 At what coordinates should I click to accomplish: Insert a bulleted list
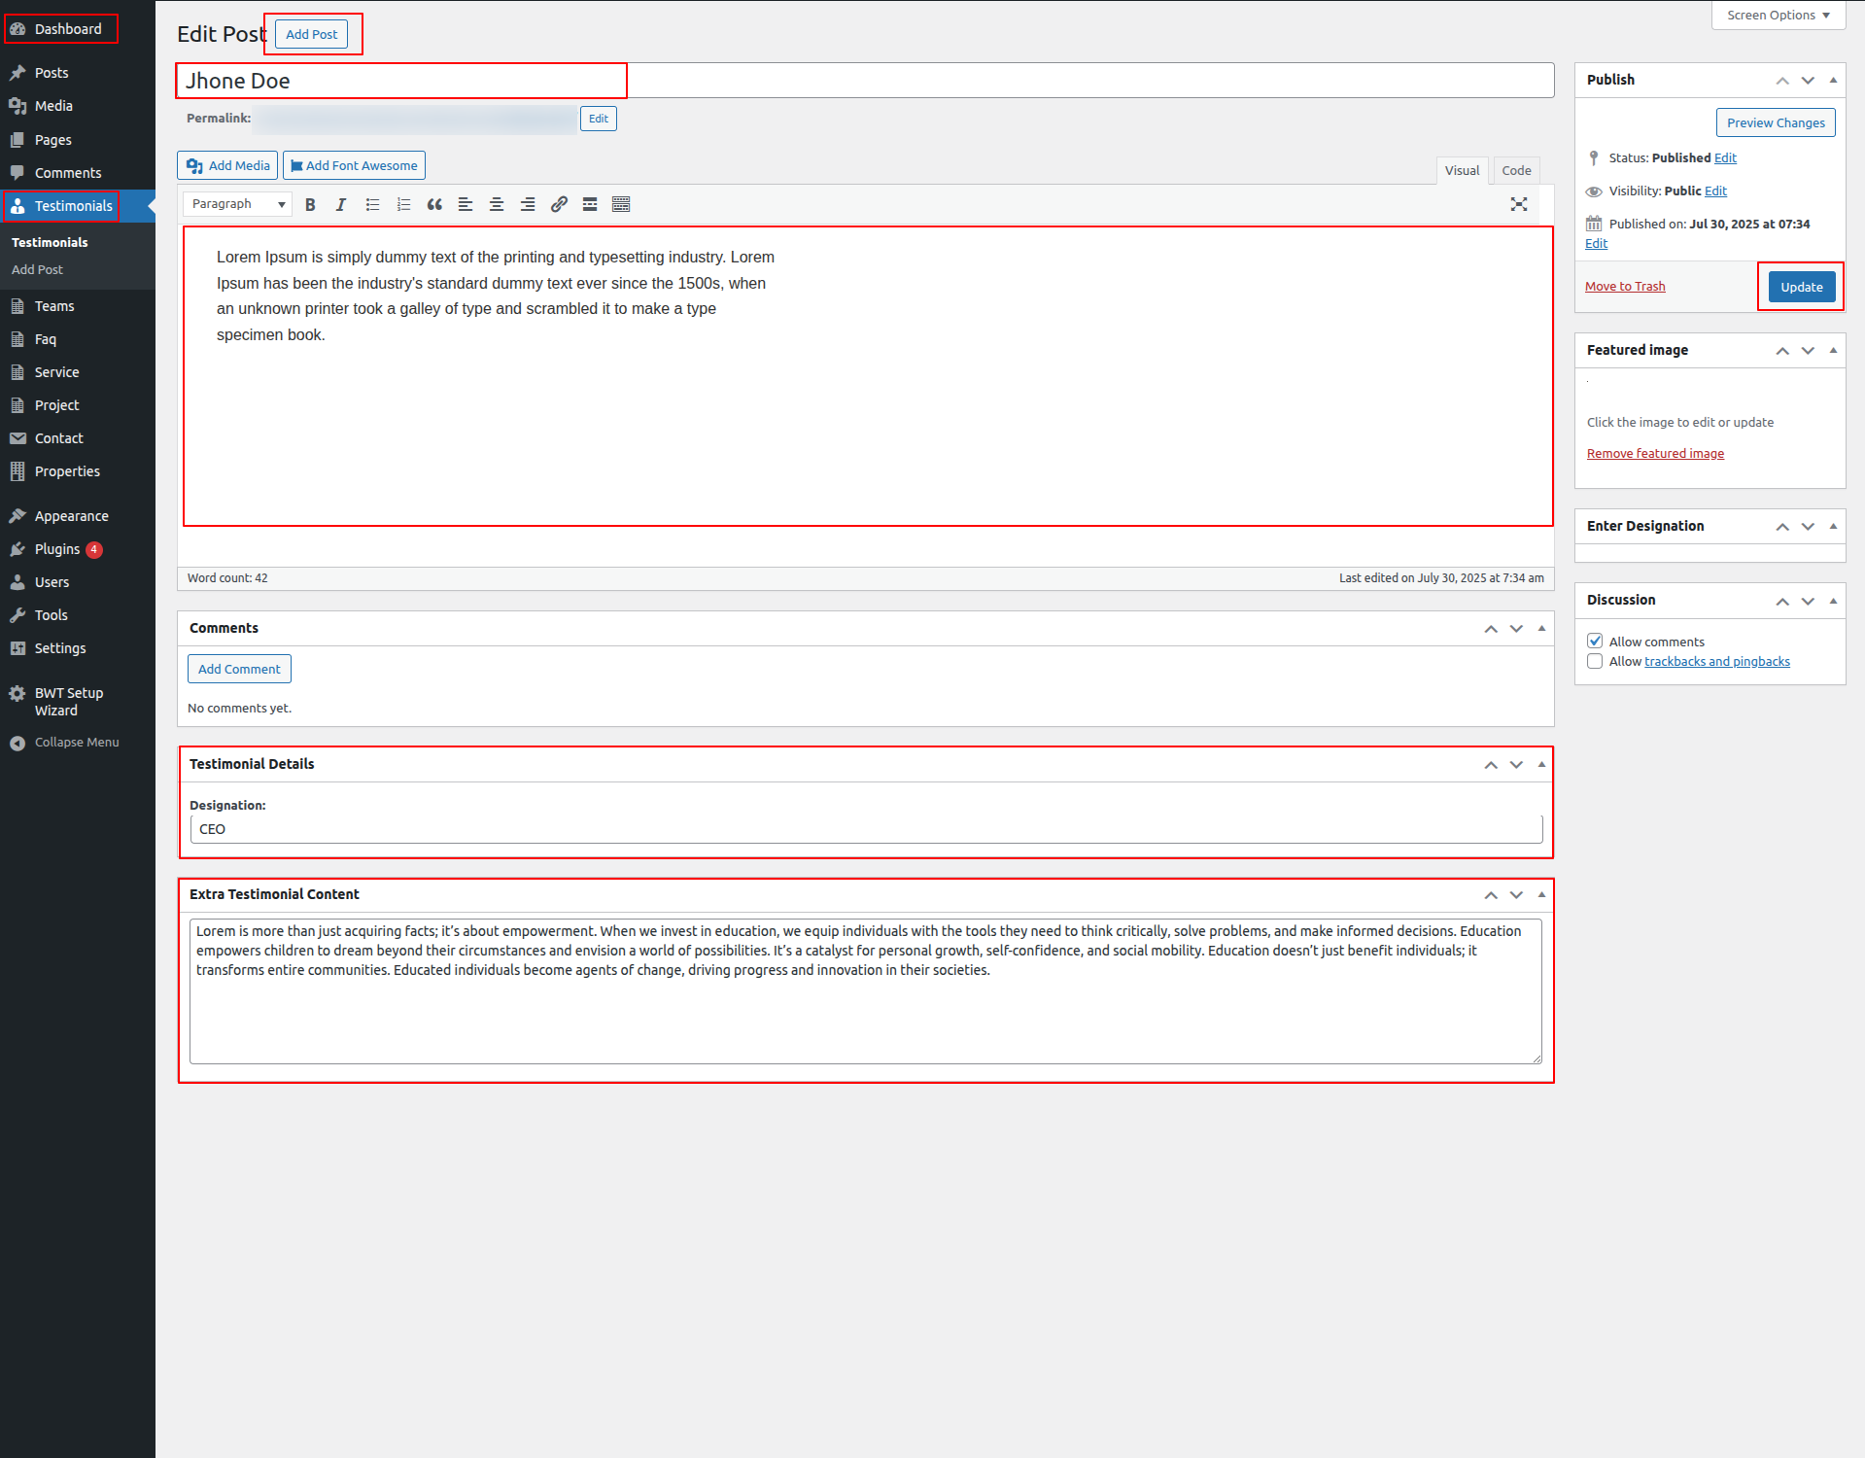(x=372, y=204)
